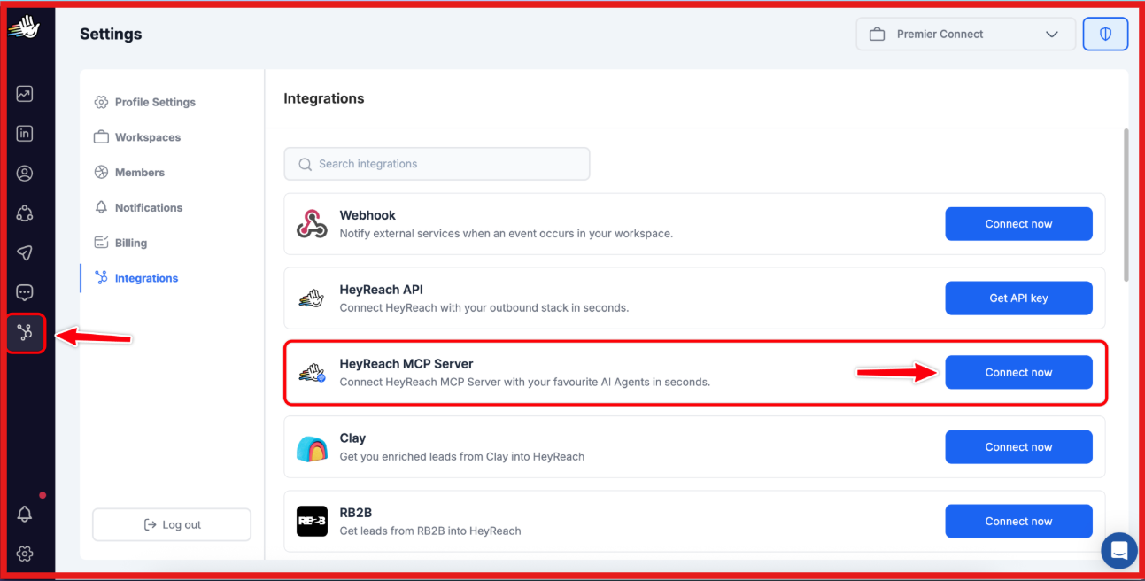Open the leads profile sidebar icon
1145x581 pixels.
[25, 174]
